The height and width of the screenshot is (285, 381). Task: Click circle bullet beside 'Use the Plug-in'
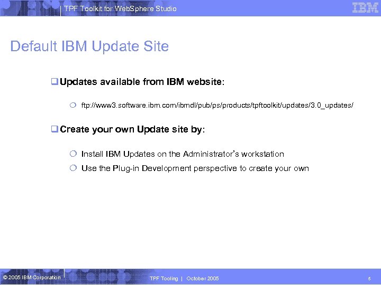point(73,168)
